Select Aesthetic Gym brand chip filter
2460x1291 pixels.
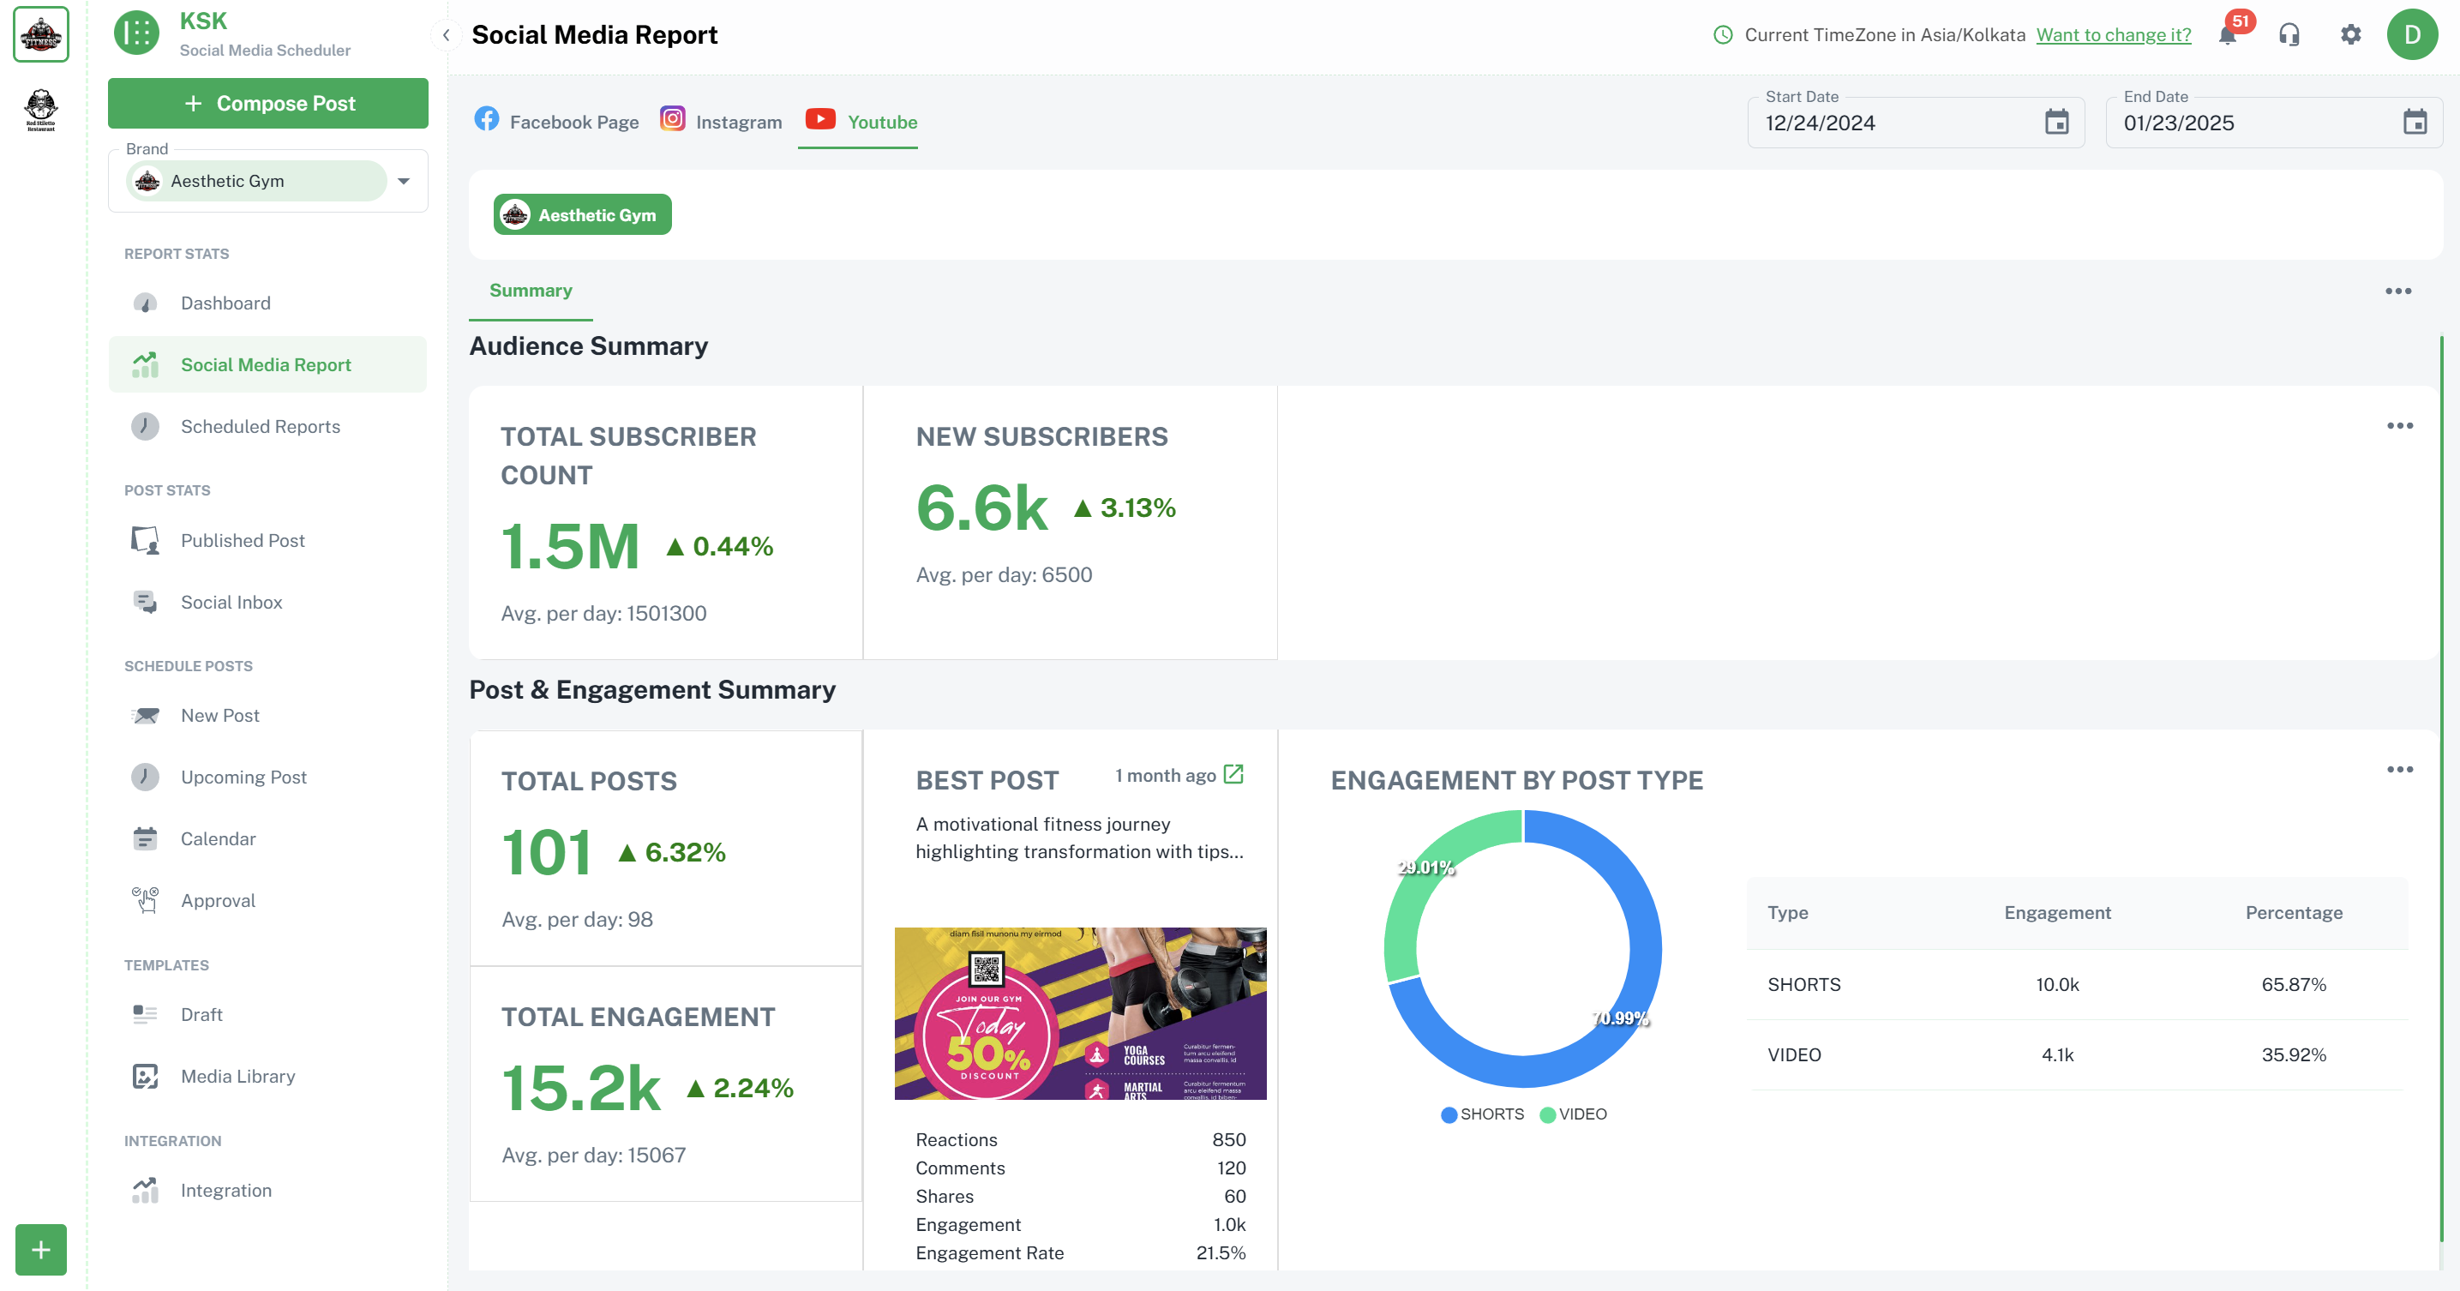tap(583, 215)
